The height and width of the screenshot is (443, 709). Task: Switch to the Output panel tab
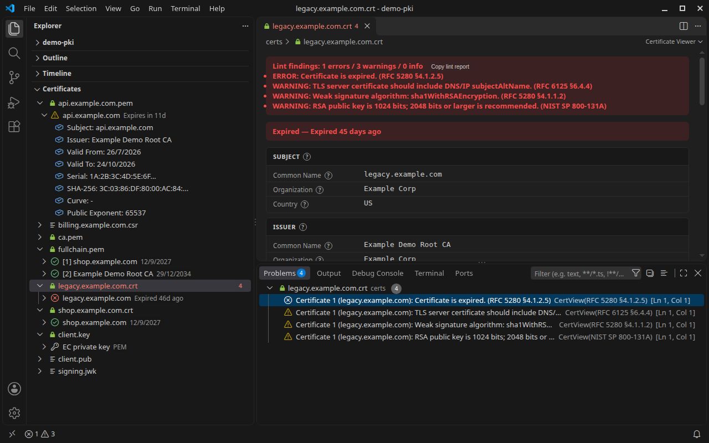pyautogui.click(x=329, y=273)
